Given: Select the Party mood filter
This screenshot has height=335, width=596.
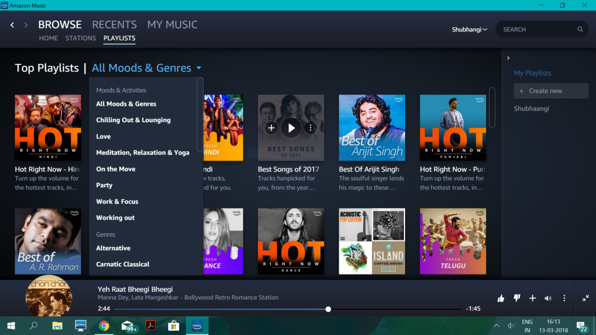Looking at the screenshot, I should click(x=104, y=186).
